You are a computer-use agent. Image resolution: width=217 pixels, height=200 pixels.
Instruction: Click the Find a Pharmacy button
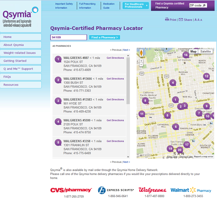tap(105, 37)
